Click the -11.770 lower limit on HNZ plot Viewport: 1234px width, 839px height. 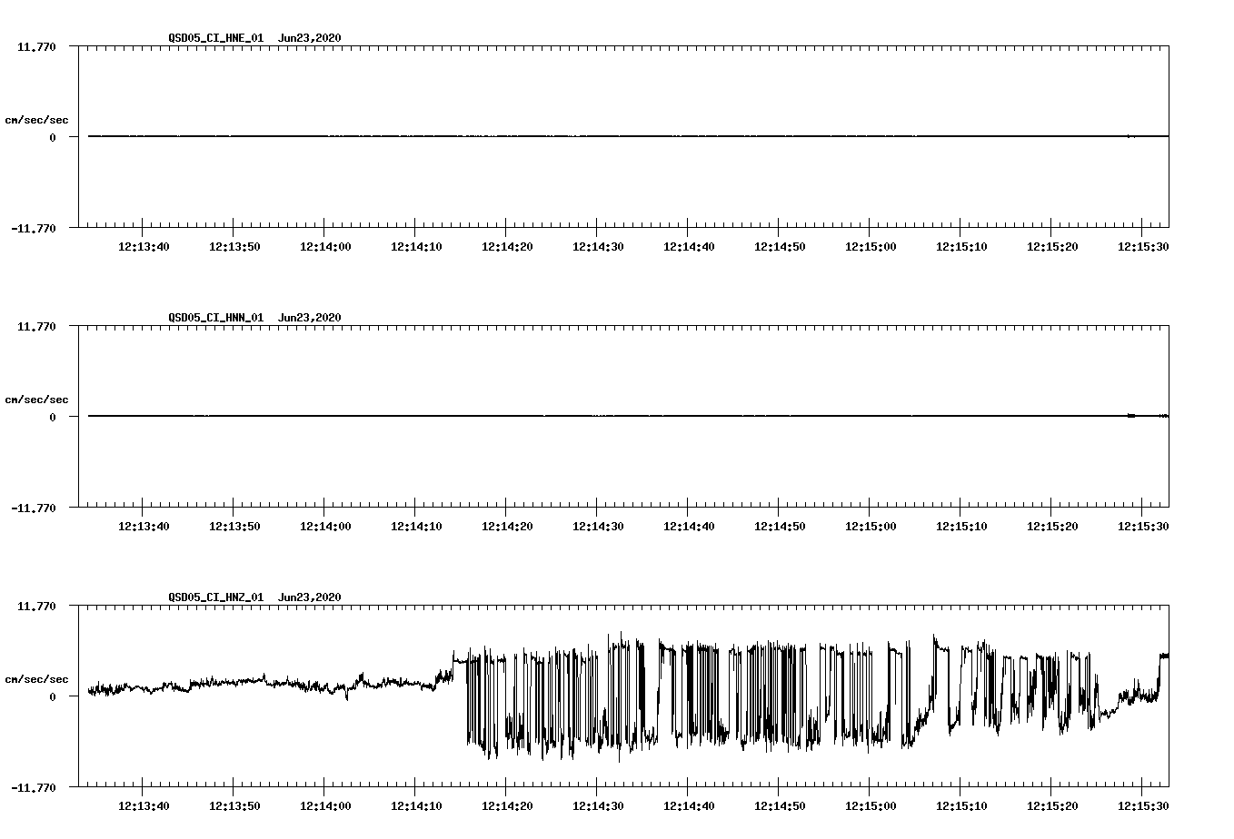[x=34, y=788]
